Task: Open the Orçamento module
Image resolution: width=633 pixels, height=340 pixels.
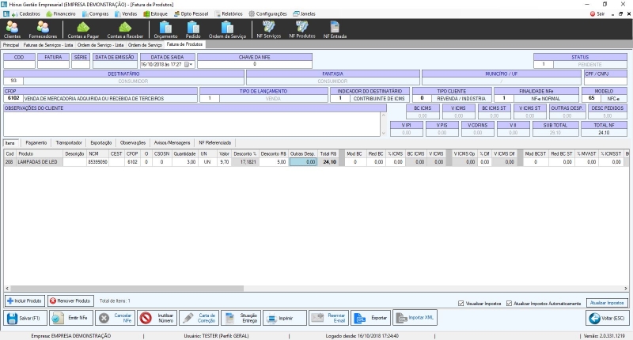Action: (x=165, y=29)
